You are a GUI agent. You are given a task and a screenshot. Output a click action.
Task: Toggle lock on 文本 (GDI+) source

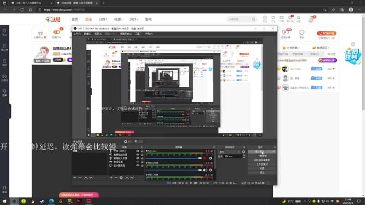click(x=142, y=151)
